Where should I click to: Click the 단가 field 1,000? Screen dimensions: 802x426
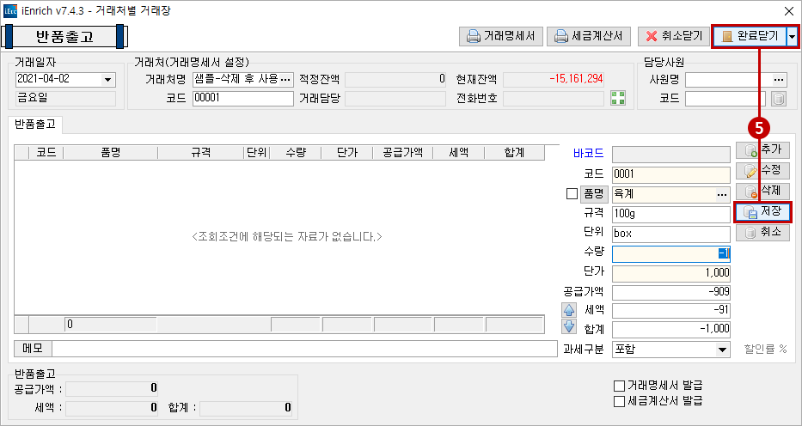click(x=671, y=273)
